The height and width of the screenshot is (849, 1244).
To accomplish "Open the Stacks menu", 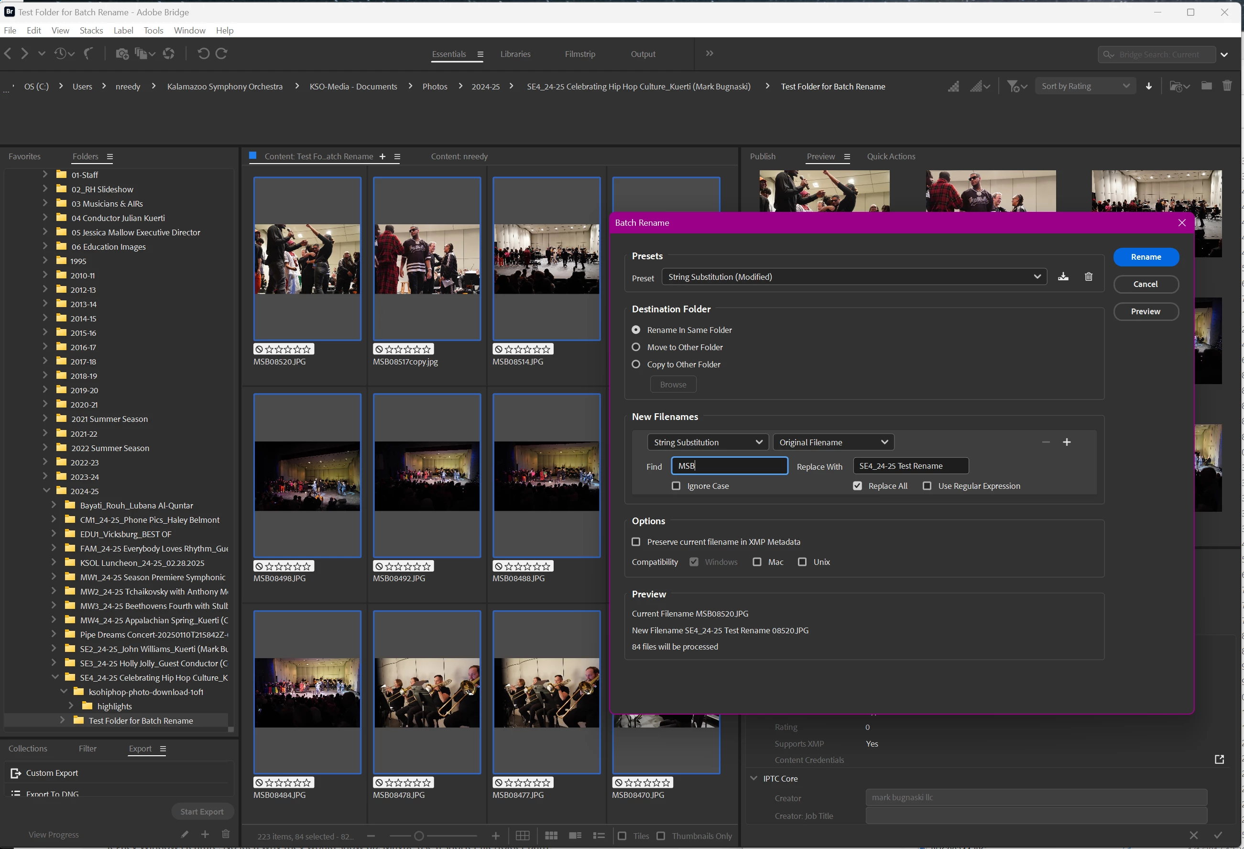I will click(91, 31).
